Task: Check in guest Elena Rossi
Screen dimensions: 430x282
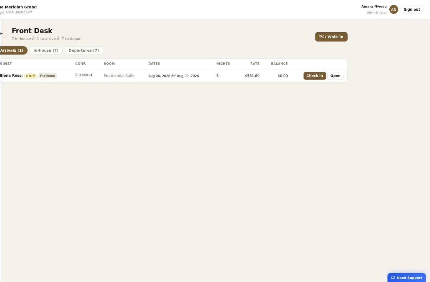Action: pos(315,76)
